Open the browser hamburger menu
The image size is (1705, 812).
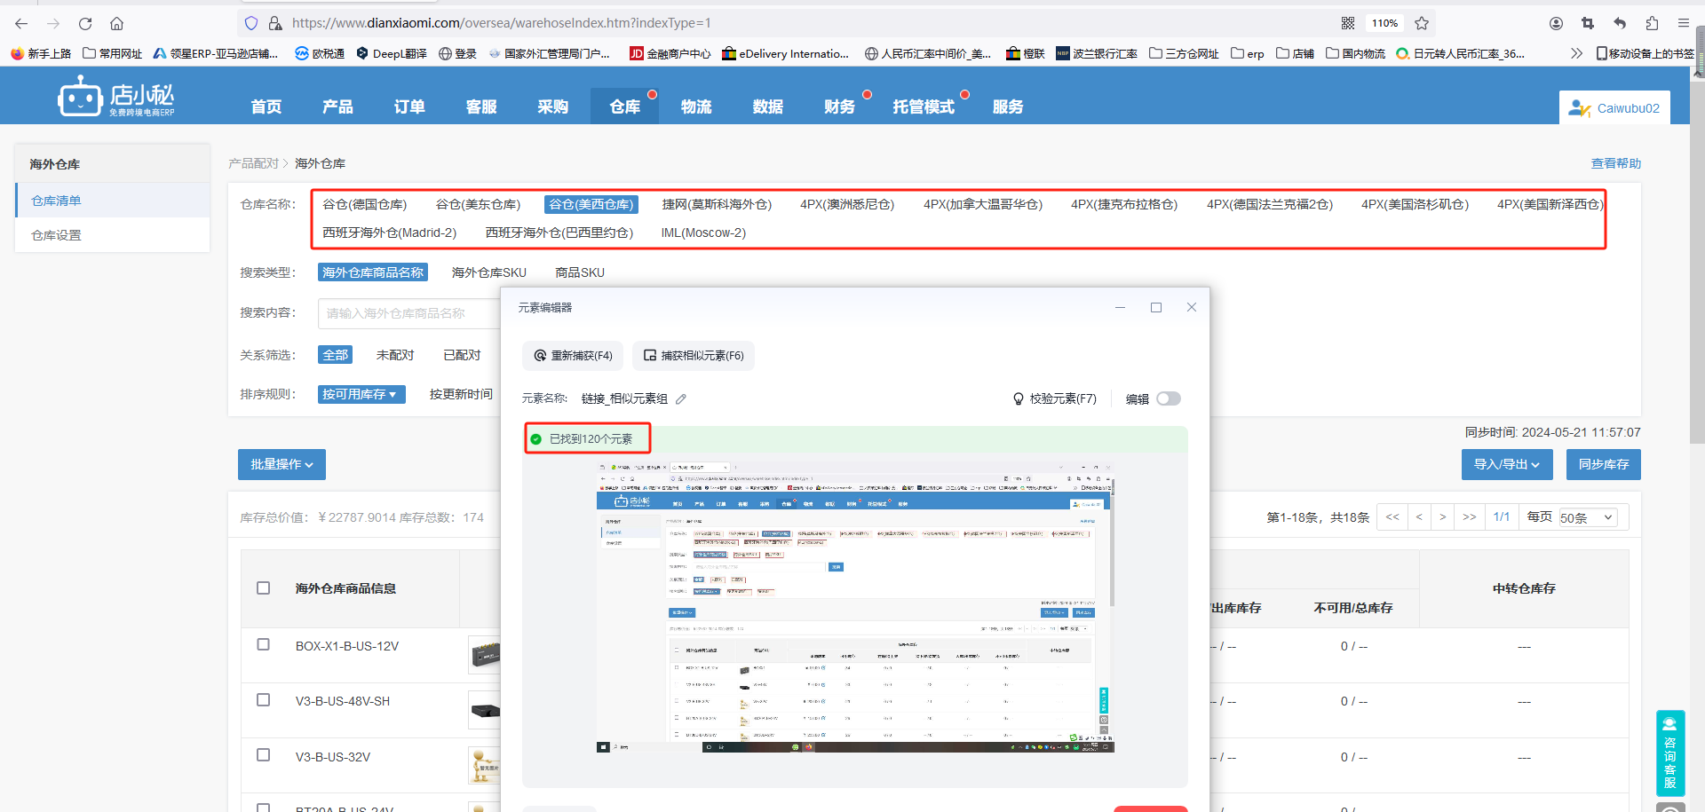[x=1683, y=24]
